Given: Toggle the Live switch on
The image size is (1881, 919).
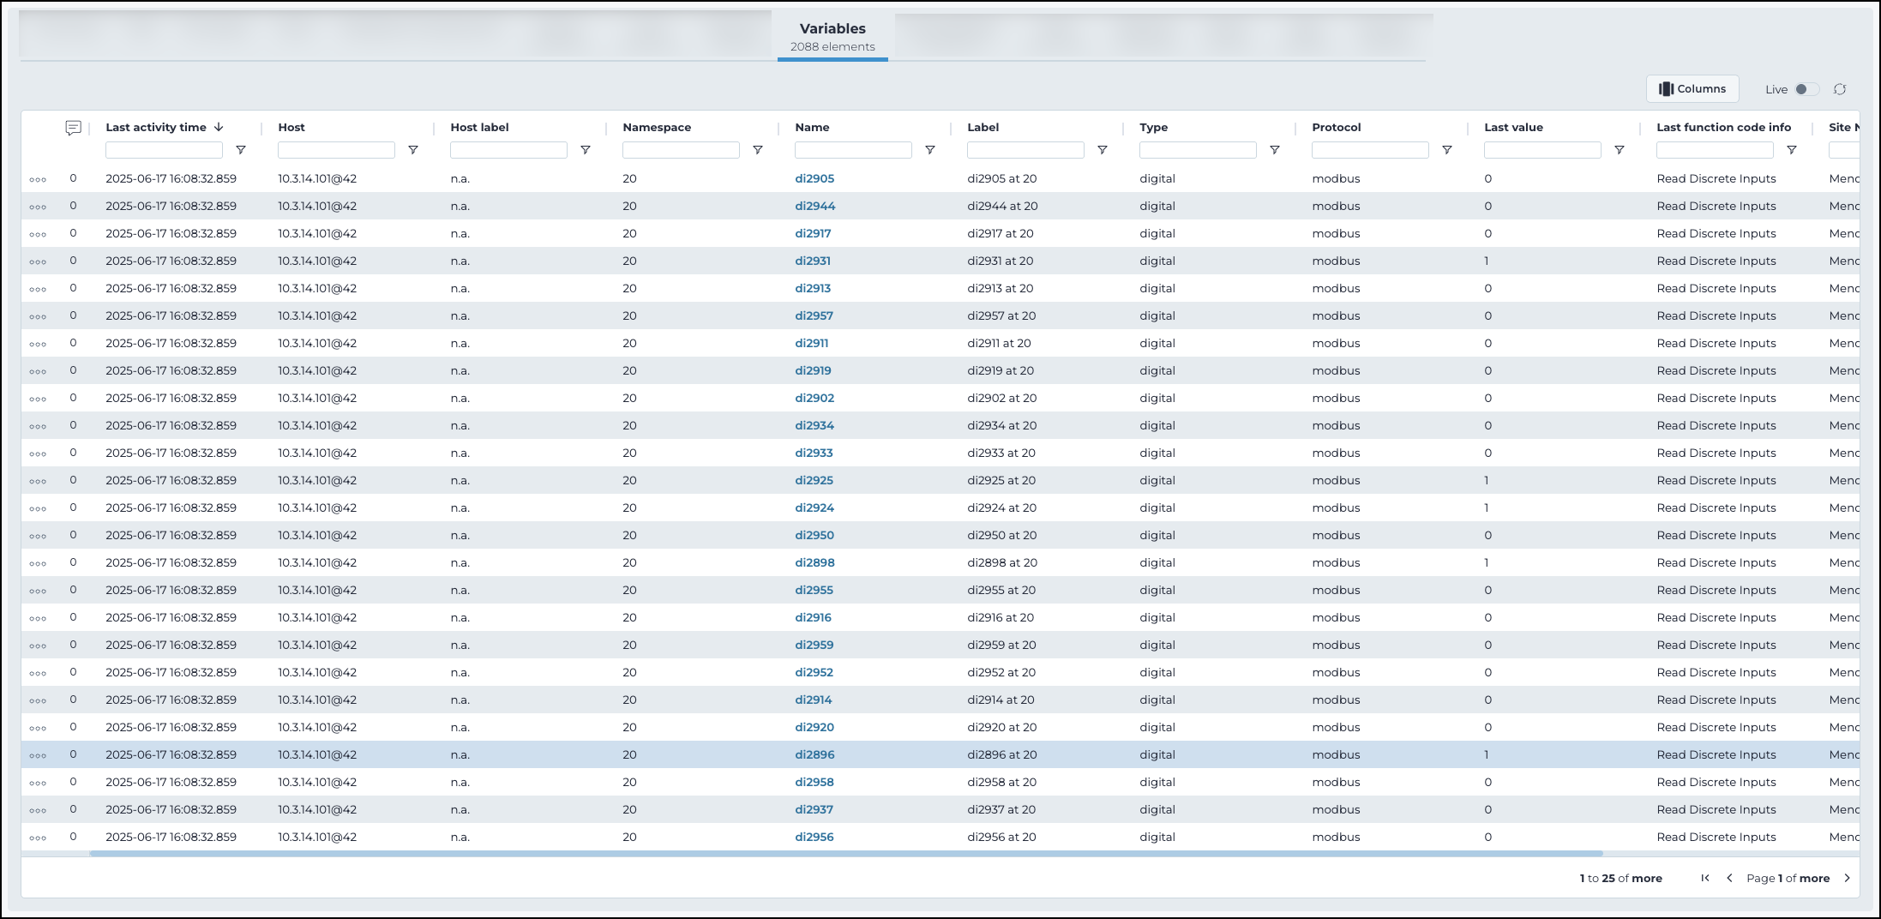Looking at the screenshot, I should tap(1806, 89).
